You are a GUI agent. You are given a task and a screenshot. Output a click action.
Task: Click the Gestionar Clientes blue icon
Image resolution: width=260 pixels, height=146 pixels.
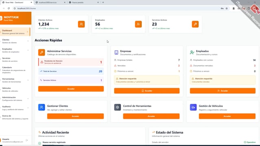tap(41, 107)
